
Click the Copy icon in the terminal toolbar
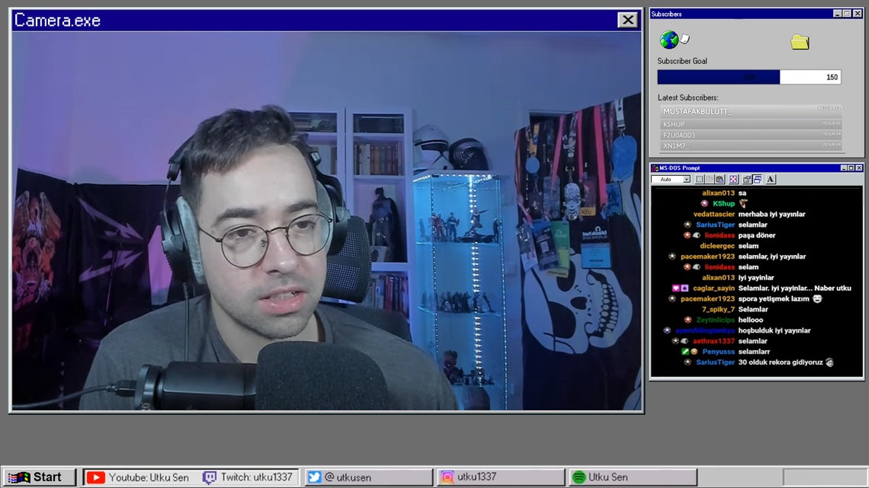click(x=708, y=179)
